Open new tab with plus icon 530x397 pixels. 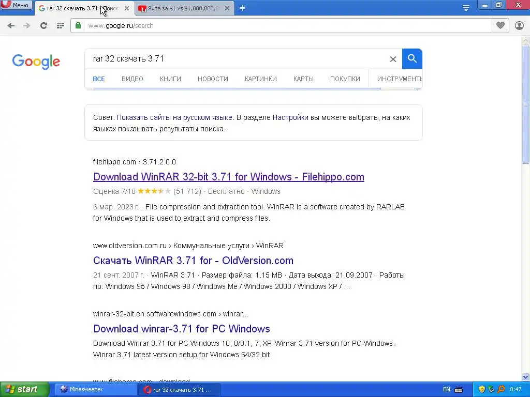[242, 8]
